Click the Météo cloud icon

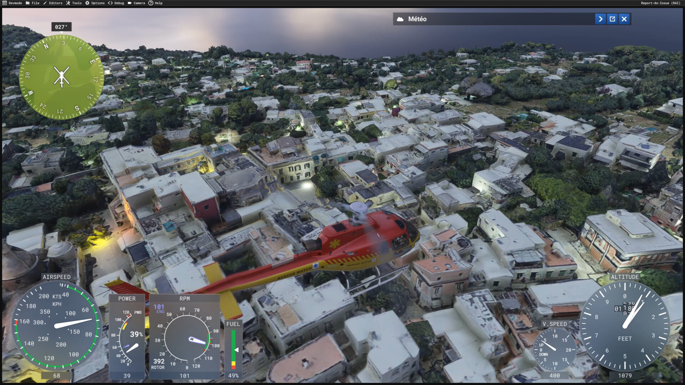point(400,19)
